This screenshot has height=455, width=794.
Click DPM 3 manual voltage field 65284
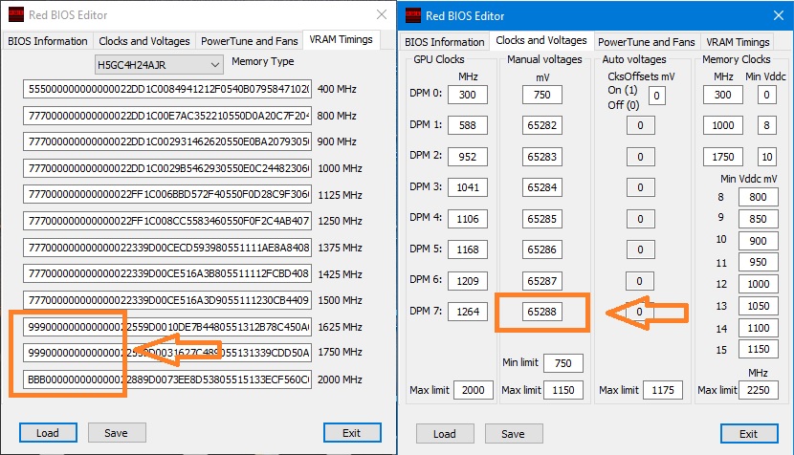[x=542, y=187]
